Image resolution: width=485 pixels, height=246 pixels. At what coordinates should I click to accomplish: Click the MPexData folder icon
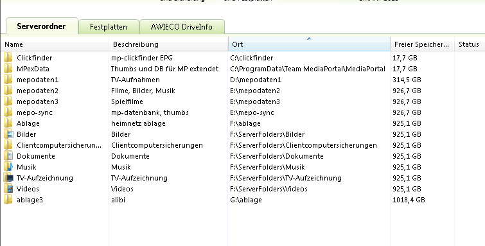coord(8,69)
